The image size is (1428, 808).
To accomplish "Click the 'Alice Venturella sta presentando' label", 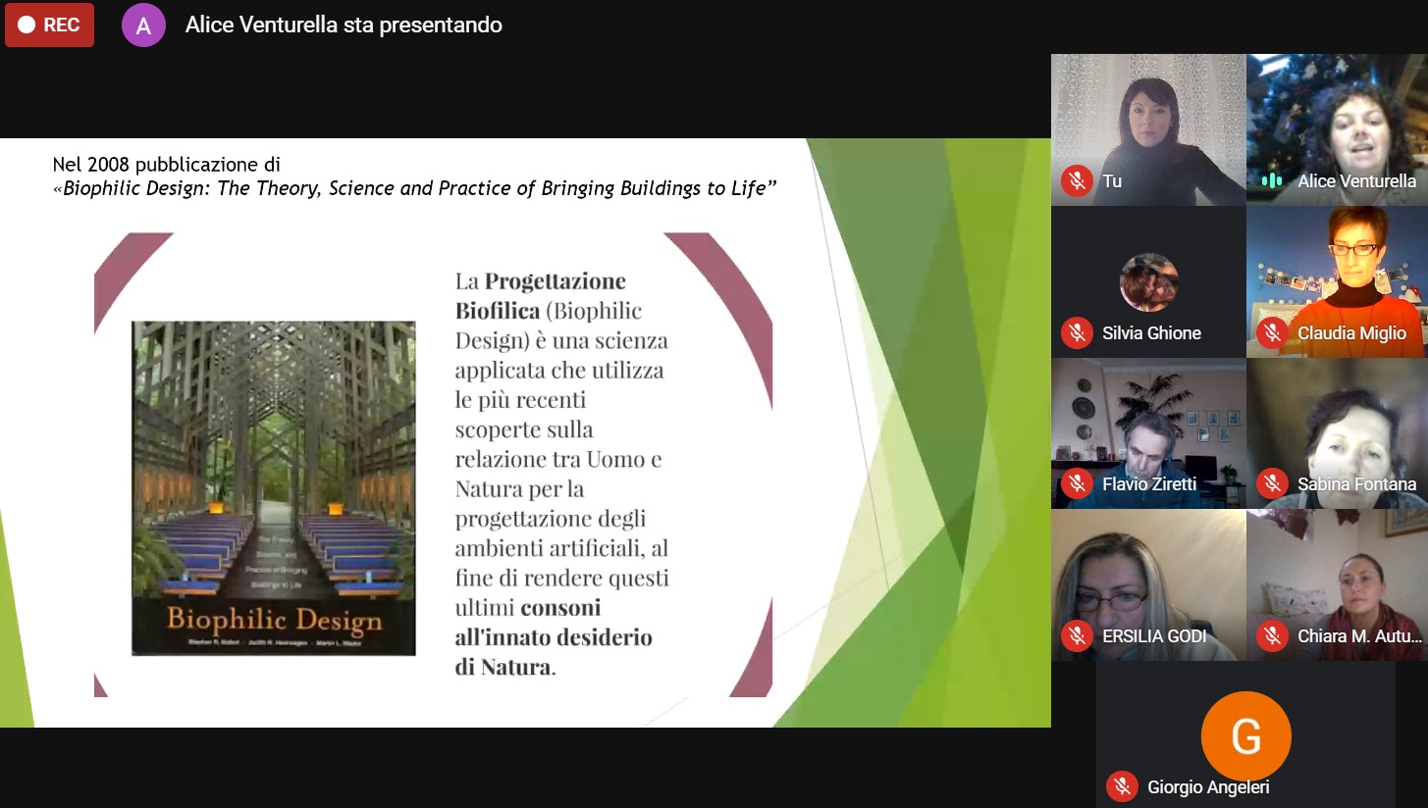I will pyautogui.click(x=344, y=25).
